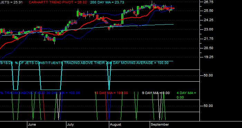Click the July marker on time axis

(x=71, y=125)
